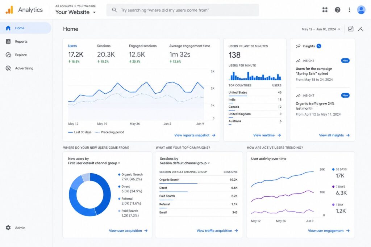371x247 pixels.
Task: Select the Home navigation item
Action: [x=26, y=28]
